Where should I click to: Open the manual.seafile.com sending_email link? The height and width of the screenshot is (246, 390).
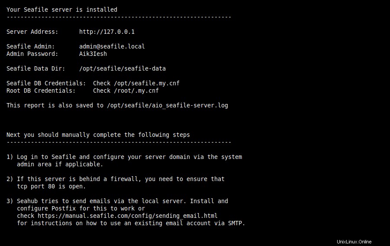point(127,216)
